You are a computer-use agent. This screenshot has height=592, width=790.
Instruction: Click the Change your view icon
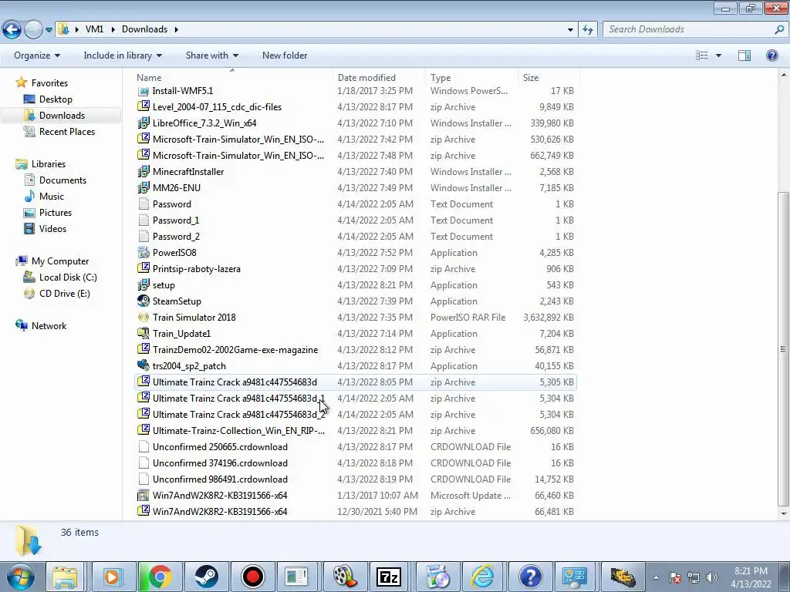pyautogui.click(x=701, y=55)
